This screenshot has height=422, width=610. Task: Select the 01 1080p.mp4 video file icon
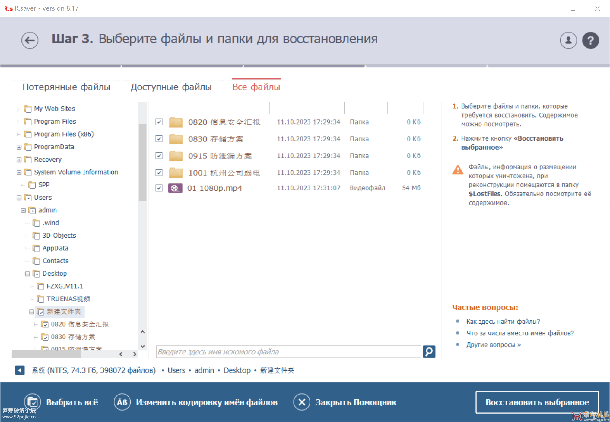point(175,188)
